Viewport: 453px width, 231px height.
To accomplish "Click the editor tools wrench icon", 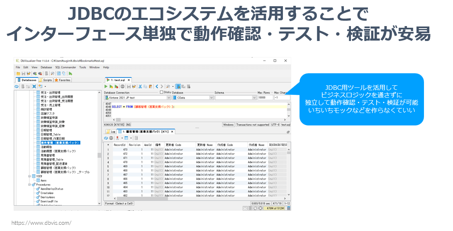I will tap(168, 86).
